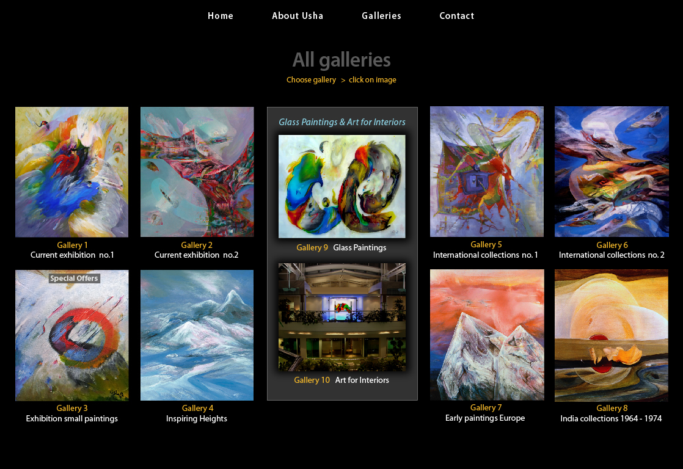
Task: Open Gallery 2 red abstract painting thumbnail
Action: point(197,172)
